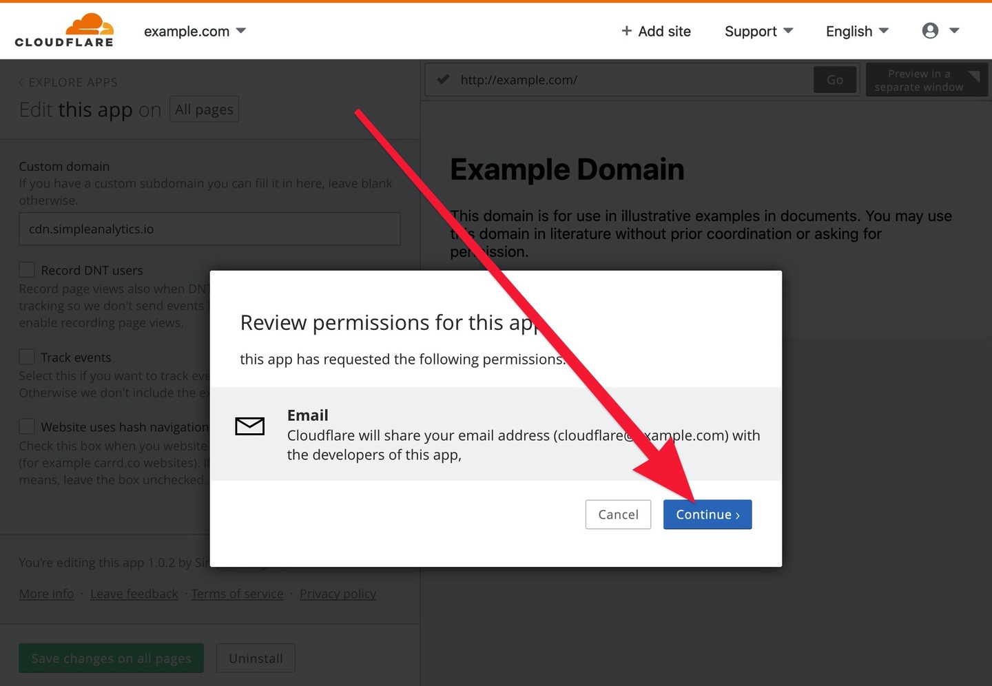
Task: Open the All pages selector
Action: [204, 110]
